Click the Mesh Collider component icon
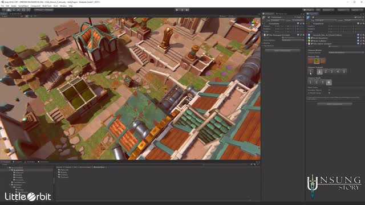 tap(309, 41)
